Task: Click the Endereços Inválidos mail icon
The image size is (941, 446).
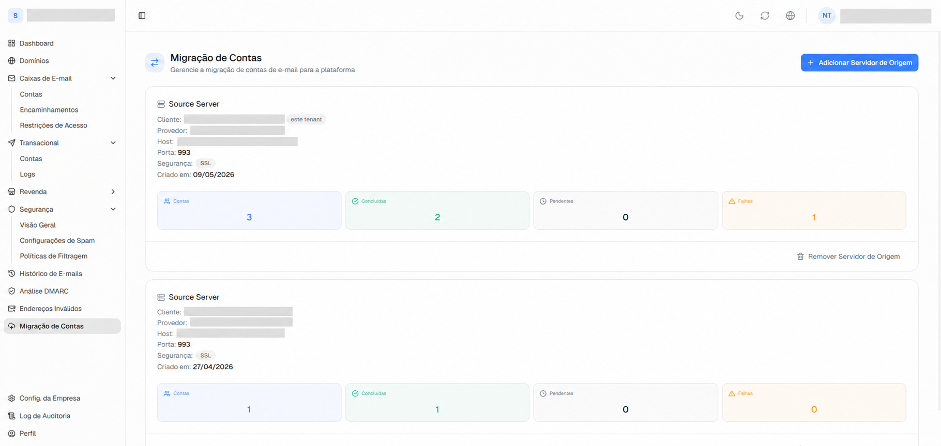Action: pyautogui.click(x=11, y=309)
